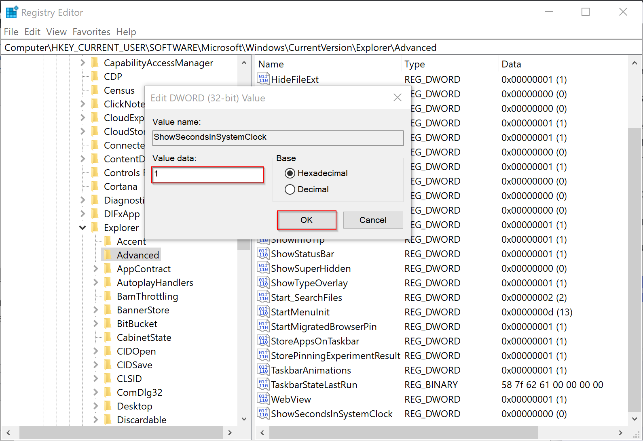Image resolution: width=643 pixels, height=441 pixels.
Task: Expand the AutoplayHandlers key
Action: 95,282
